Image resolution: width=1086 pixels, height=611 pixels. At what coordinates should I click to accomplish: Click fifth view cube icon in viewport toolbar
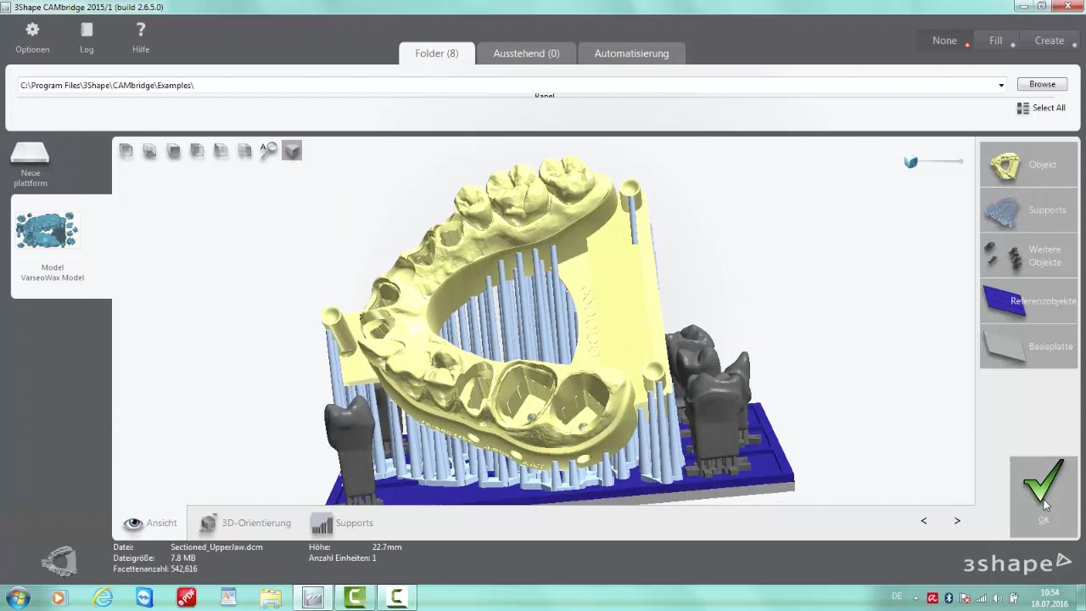221,150
